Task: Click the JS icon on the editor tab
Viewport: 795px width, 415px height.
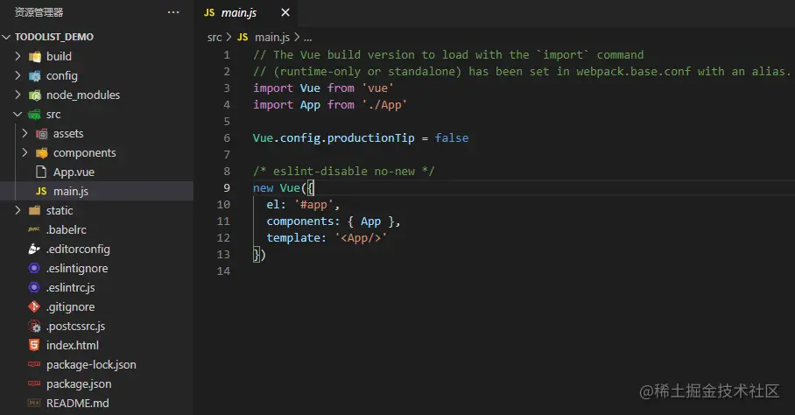Action: tap(209, 12)
